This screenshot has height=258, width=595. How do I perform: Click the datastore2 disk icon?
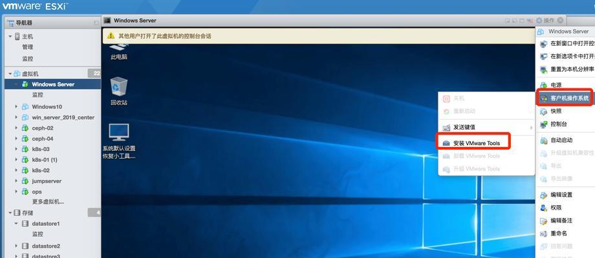(x=25, y=246)
